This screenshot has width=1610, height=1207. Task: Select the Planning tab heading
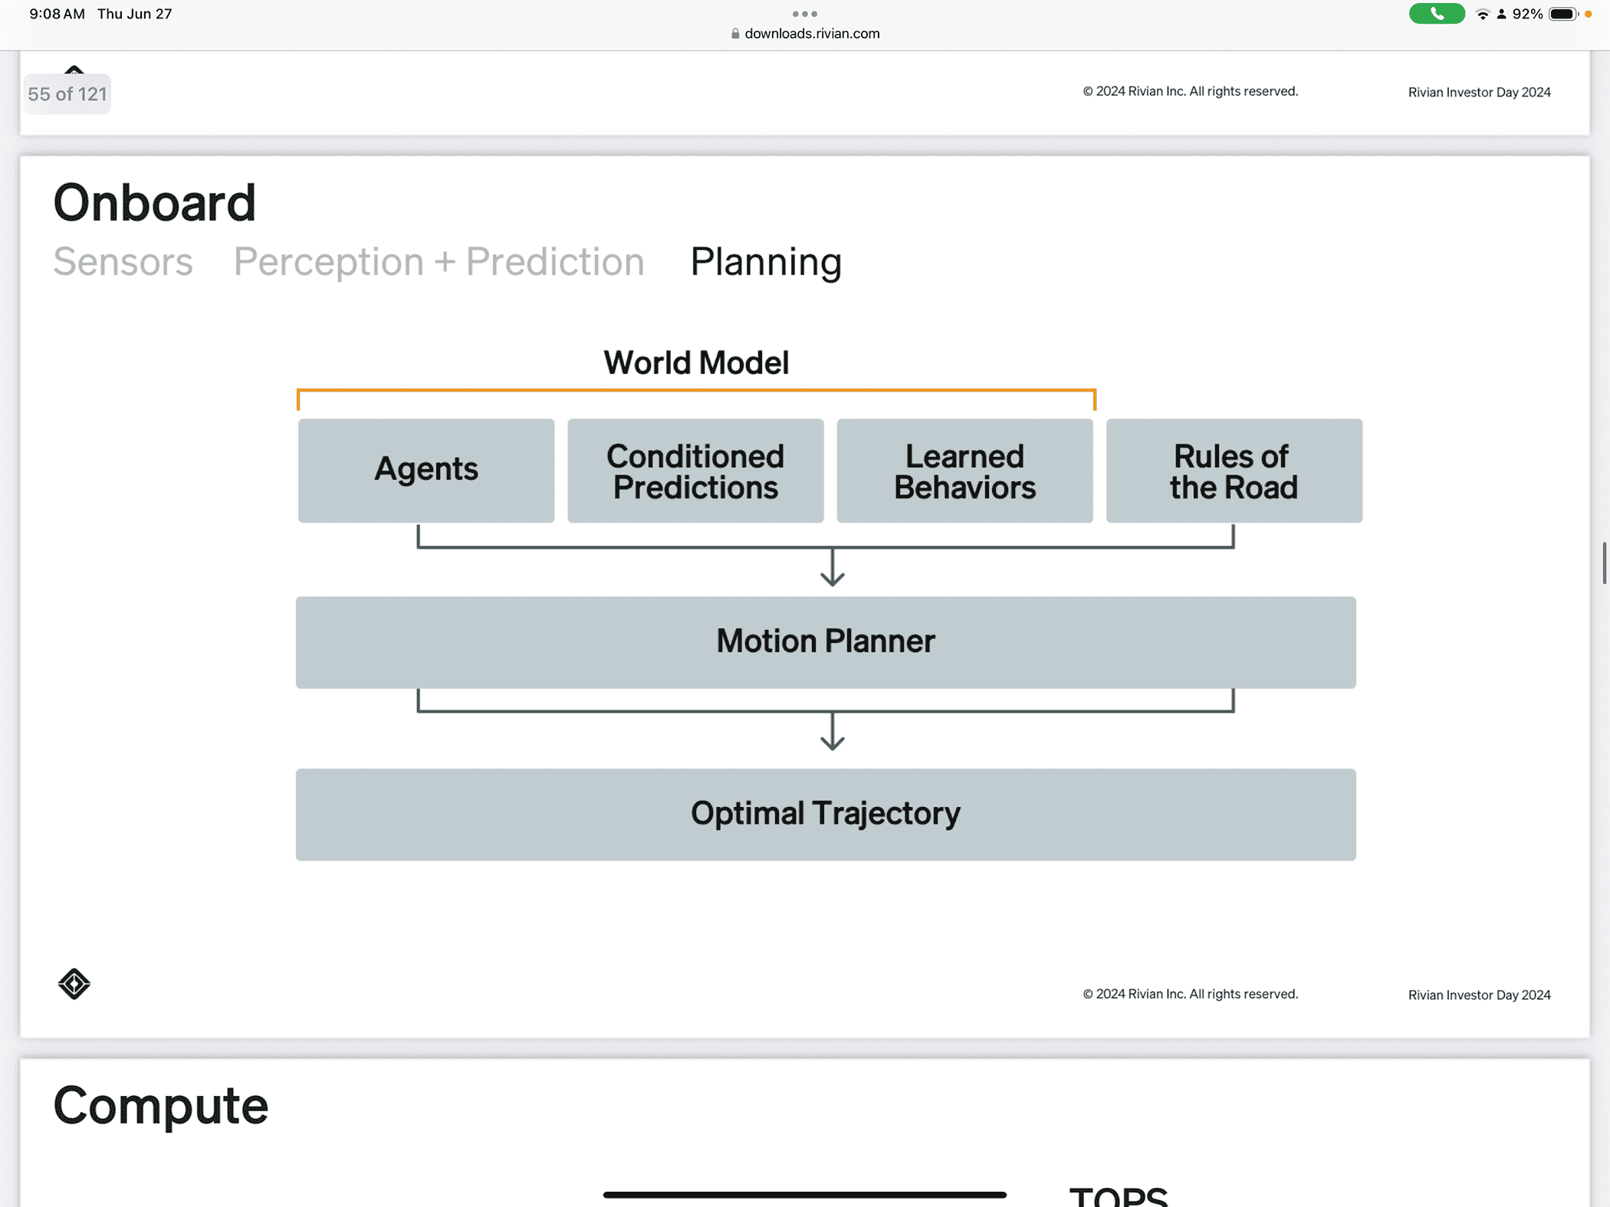click(766, 262)
